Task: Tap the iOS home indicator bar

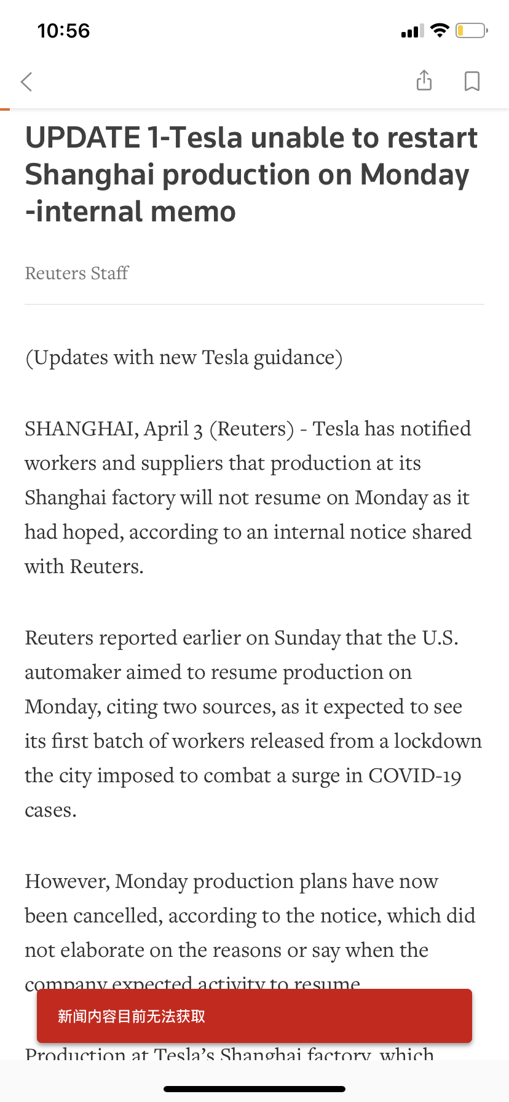Action: point(254,1089)
